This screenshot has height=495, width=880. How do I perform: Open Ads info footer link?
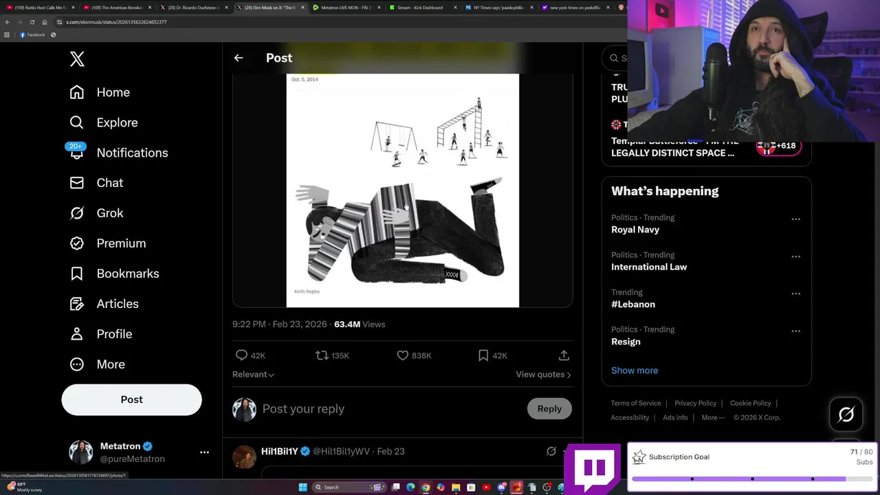click(675, 418)
